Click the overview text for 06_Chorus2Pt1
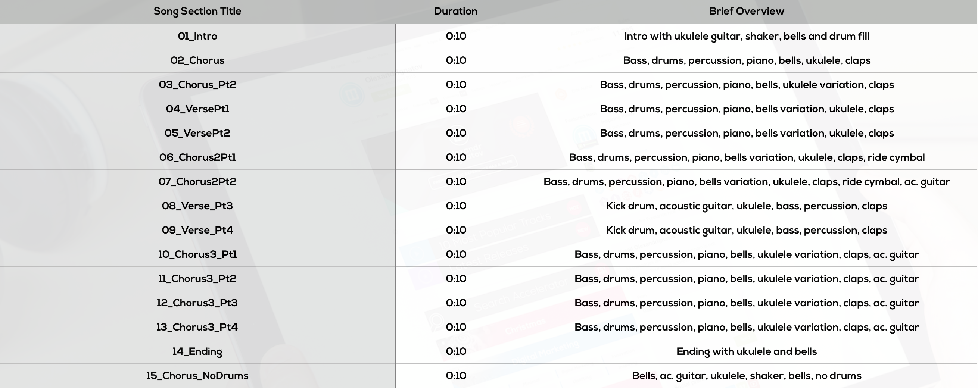The width and height of the screenshot is (978, 388). pyautogui.click(x=747, y=158)
